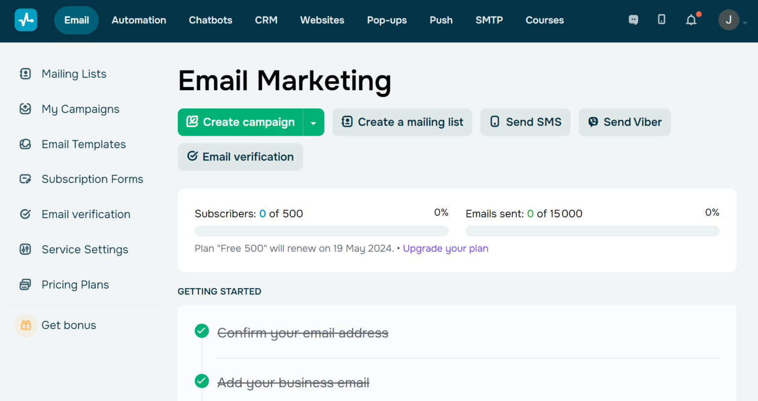758x401 pixels.
Task: Click the checkmark next to Add your business email
Action: click(201, 380)
